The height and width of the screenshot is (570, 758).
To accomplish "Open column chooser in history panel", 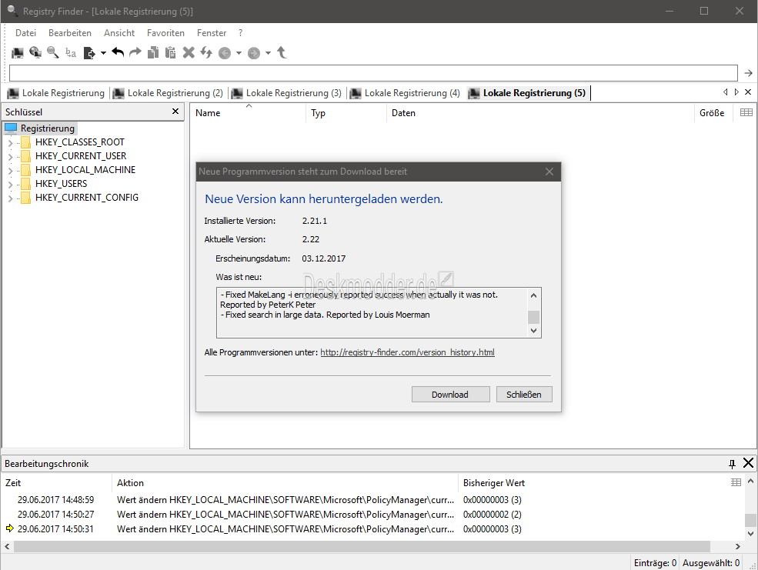I will tap(736, 482).
